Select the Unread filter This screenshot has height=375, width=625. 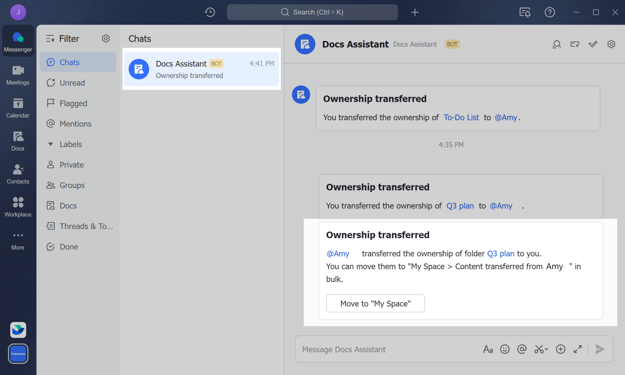coord(72,83)
